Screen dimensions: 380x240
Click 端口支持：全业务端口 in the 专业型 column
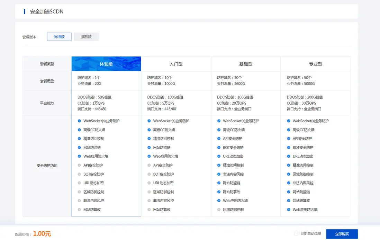pyautogui.click(x=304, y=109)
